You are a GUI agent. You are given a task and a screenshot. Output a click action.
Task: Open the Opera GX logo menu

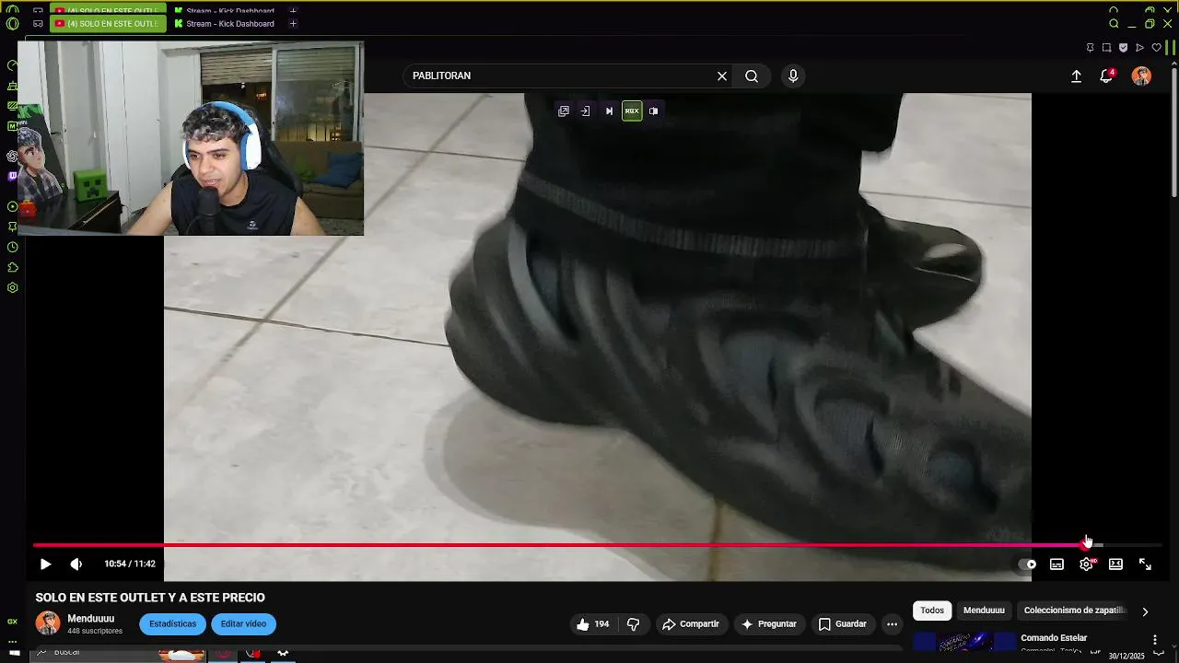[x=12, y=24]
